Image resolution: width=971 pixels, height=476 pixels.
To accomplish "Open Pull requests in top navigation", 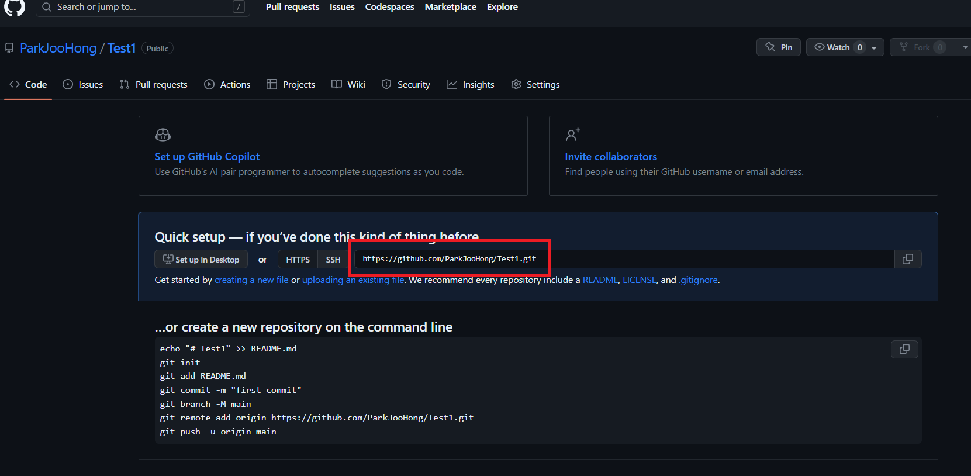I will pyautogui.click(x=292, y=7).
